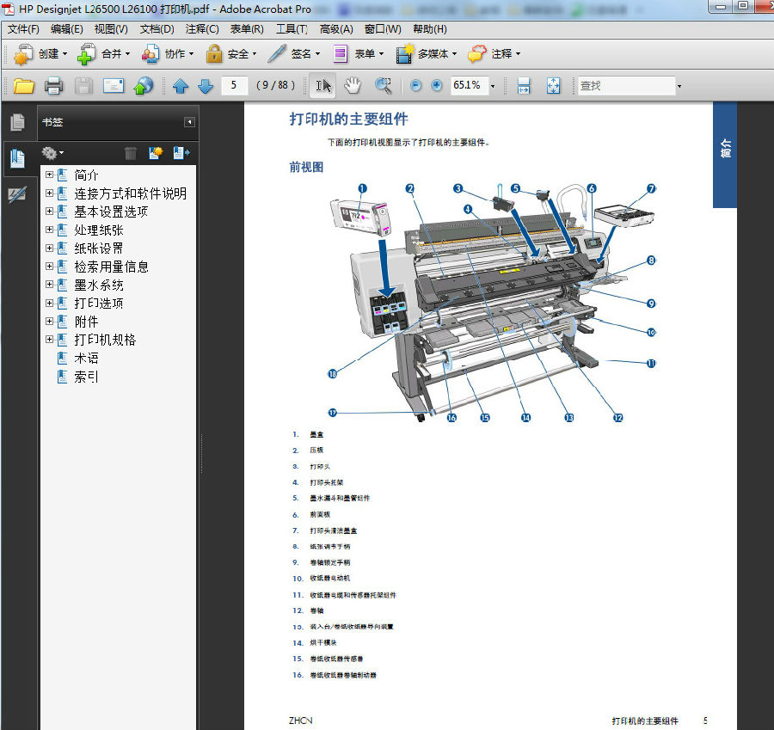
Task: Expand the 处理纸张 bookmark
Action: 49,230
